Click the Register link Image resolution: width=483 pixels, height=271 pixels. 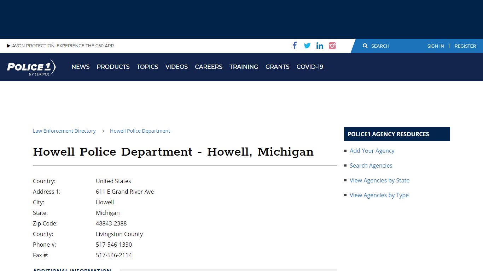(465, 46)
